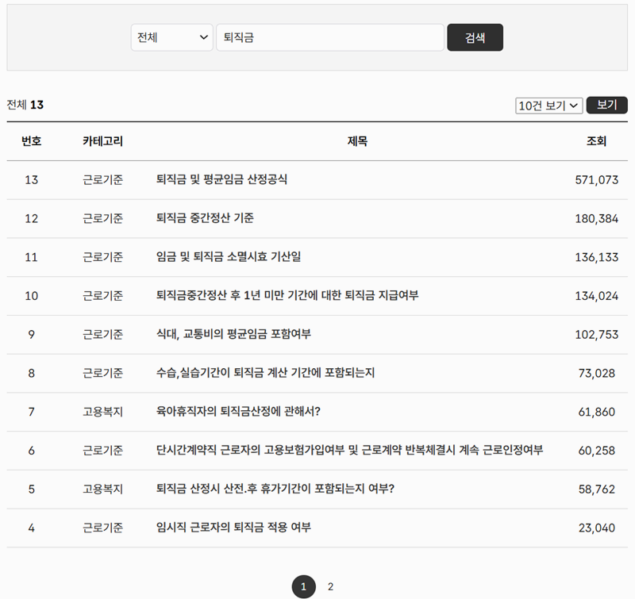Open post 육아휴직자의 퇴직금산정에 관해서?
The image size is (635, 599).
click(238, 412)
